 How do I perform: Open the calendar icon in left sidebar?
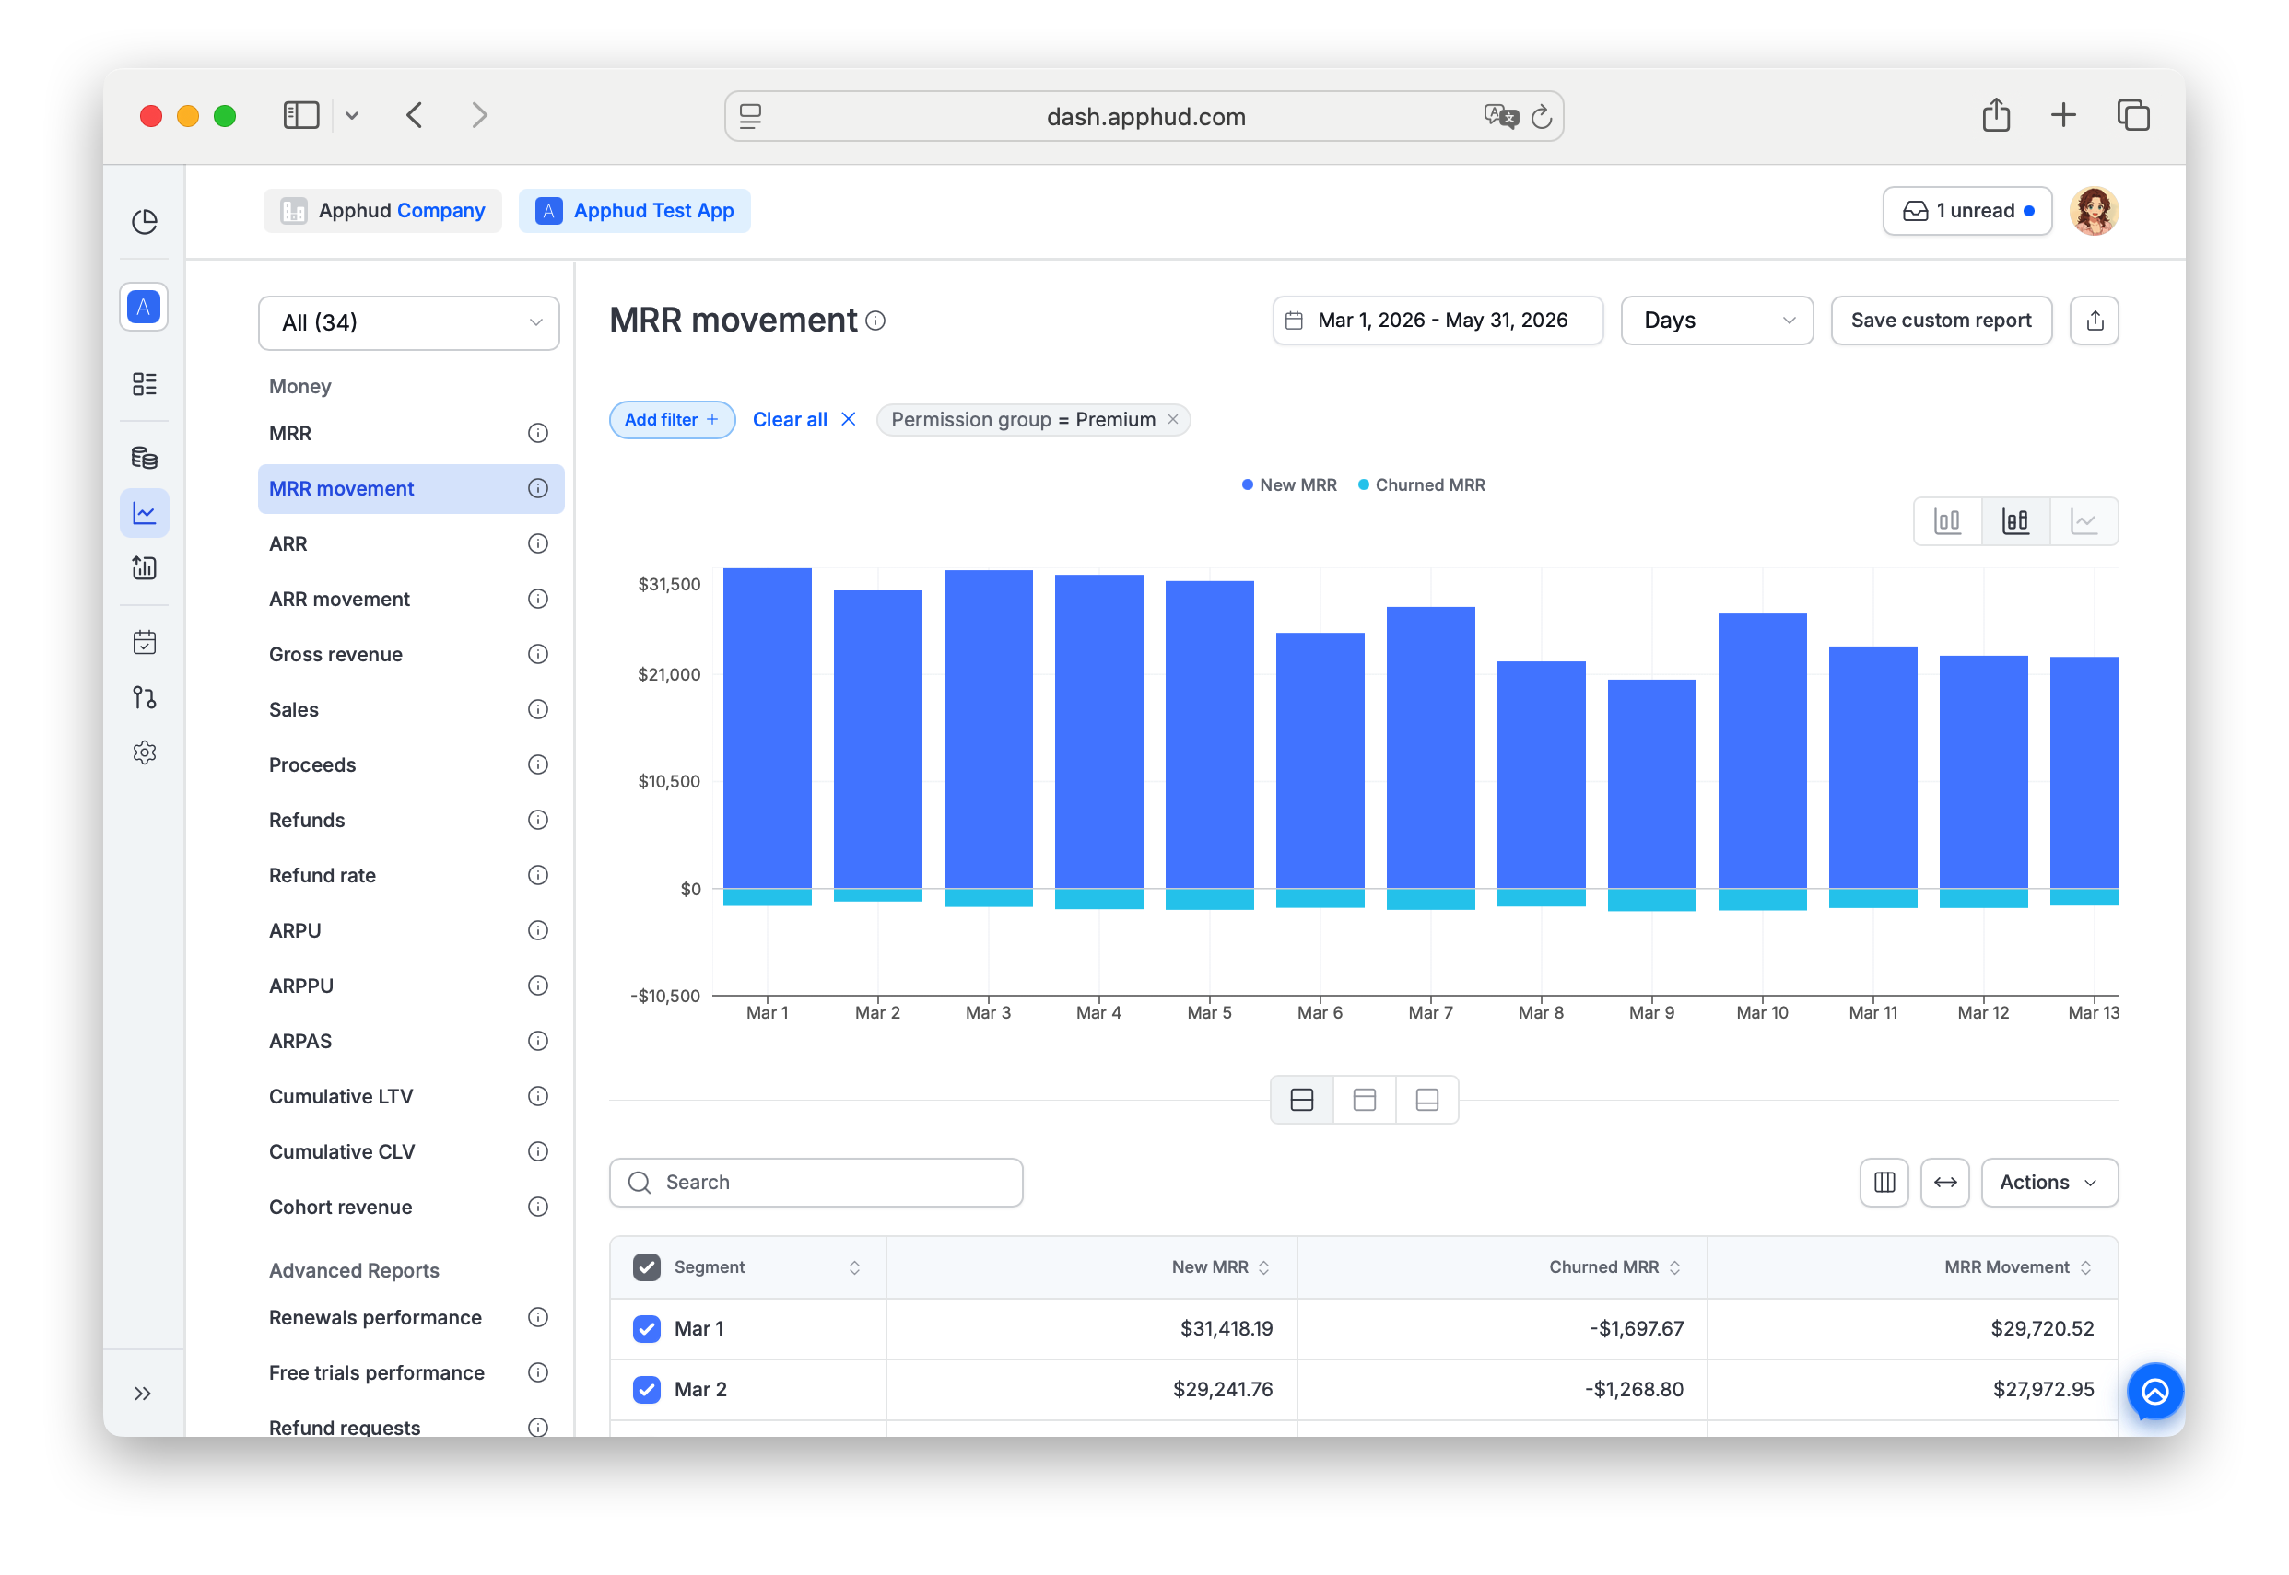click(x=144, y=643)
